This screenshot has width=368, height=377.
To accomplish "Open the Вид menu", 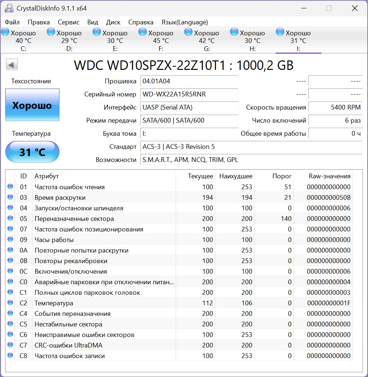I will pyautogui.click(x=93, y=22).
